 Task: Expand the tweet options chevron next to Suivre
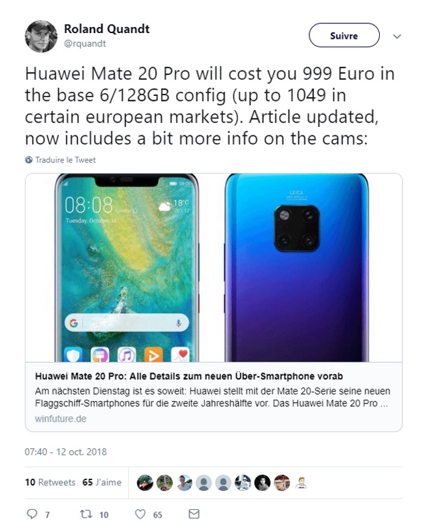397,36
